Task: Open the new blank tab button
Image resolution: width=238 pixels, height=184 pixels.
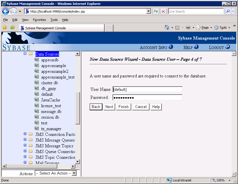Action: (x=109, y=28)
